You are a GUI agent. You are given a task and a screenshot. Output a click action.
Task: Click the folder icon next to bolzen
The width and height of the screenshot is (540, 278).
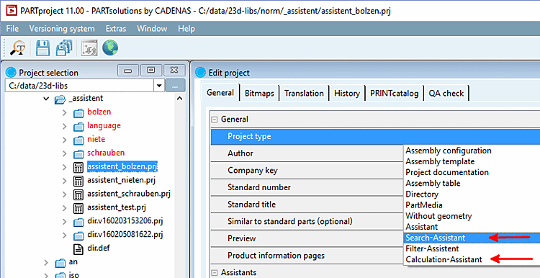click(78, 112)
